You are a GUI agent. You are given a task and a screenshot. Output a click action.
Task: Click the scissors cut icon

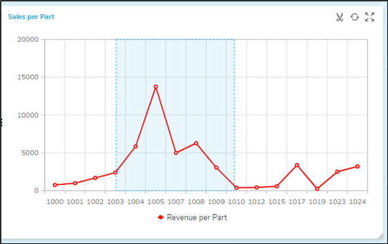tap(340, 17)
